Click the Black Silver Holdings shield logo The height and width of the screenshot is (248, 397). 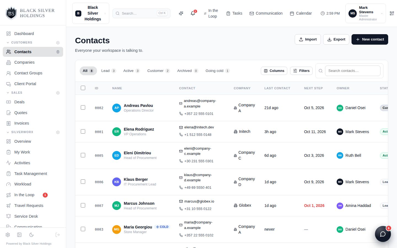(x=11, y=13)
